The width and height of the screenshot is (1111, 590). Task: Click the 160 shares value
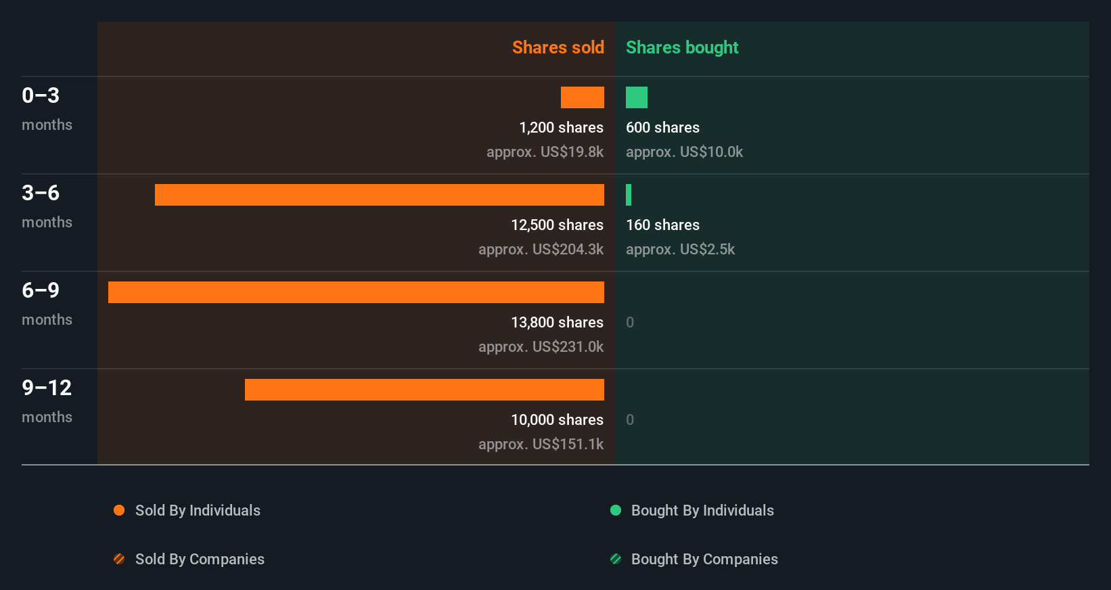(x=662, y=225)
